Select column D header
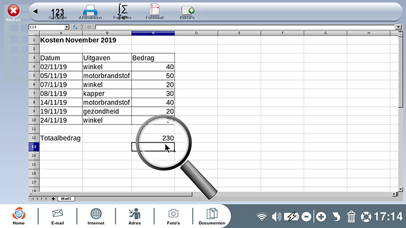406x228 pixels. click(196, 33)
